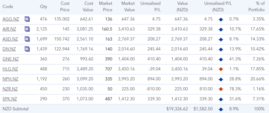Click the % of Portfolio column header
This screenshot has width=269, height=113.
pos(256,7)
